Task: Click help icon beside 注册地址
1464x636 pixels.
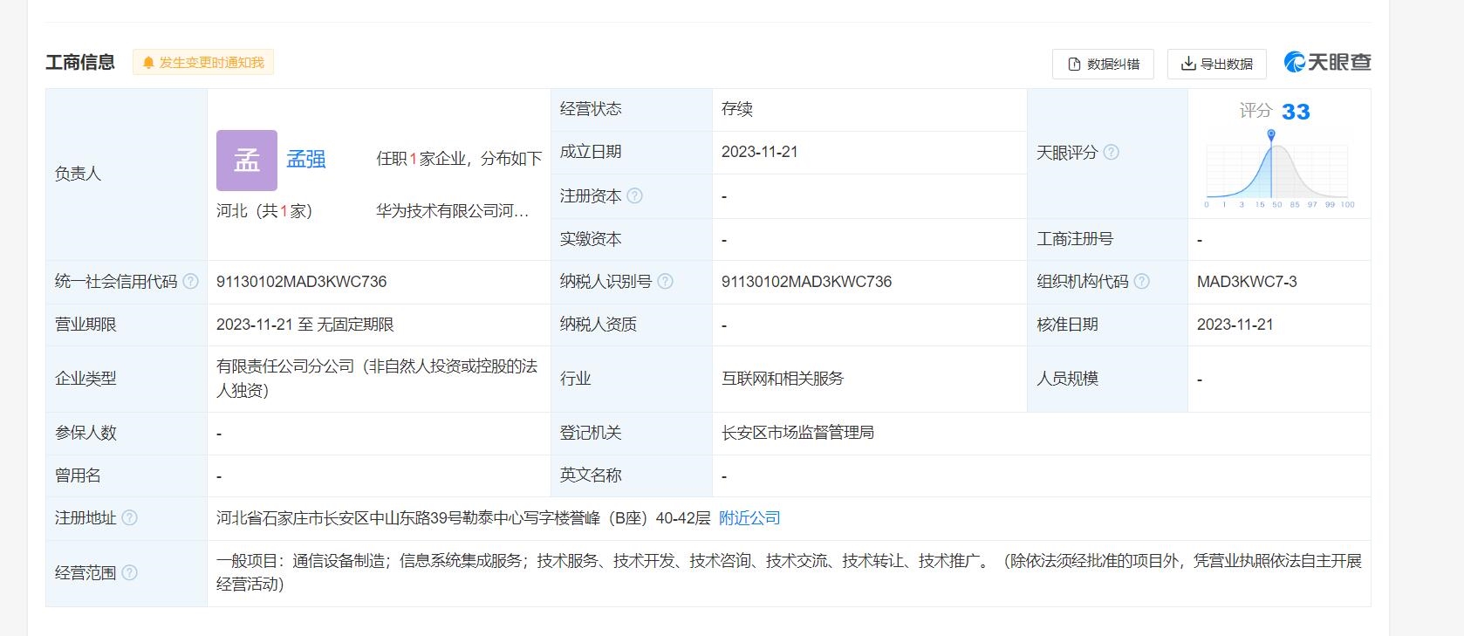Action: (129, 518)
